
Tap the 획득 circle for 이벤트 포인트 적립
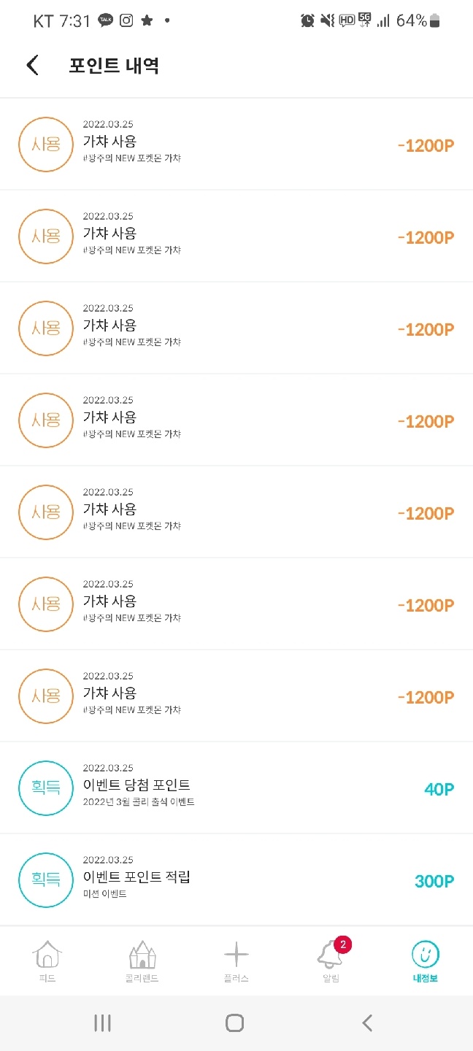[x=46, y=880]
